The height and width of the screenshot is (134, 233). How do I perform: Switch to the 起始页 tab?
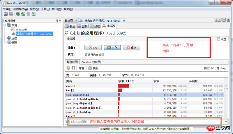(69, 21)
